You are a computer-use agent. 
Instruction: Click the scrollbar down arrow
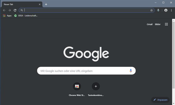(x=174, y=104)
